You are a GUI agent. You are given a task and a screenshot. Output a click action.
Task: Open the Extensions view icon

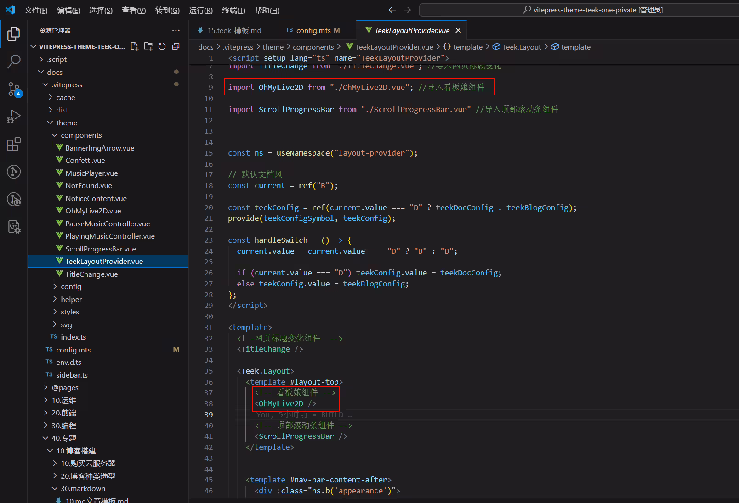point(14,144)
